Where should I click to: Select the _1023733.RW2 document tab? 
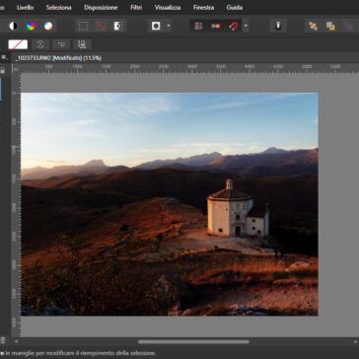58,58
